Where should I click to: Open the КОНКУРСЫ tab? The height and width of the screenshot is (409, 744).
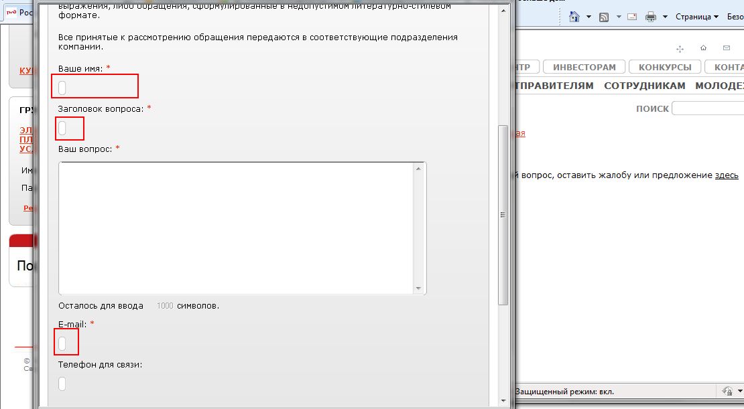click(665, 67)
